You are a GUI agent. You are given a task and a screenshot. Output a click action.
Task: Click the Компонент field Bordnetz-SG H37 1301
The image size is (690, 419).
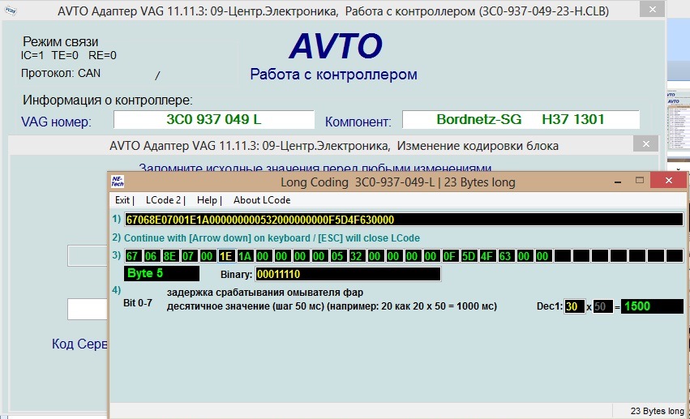521,120
